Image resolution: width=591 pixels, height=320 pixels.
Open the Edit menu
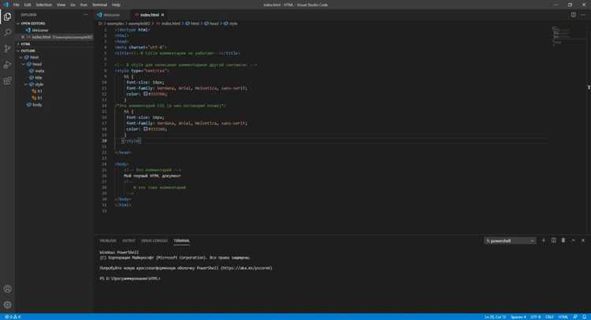tap(28, 5)
